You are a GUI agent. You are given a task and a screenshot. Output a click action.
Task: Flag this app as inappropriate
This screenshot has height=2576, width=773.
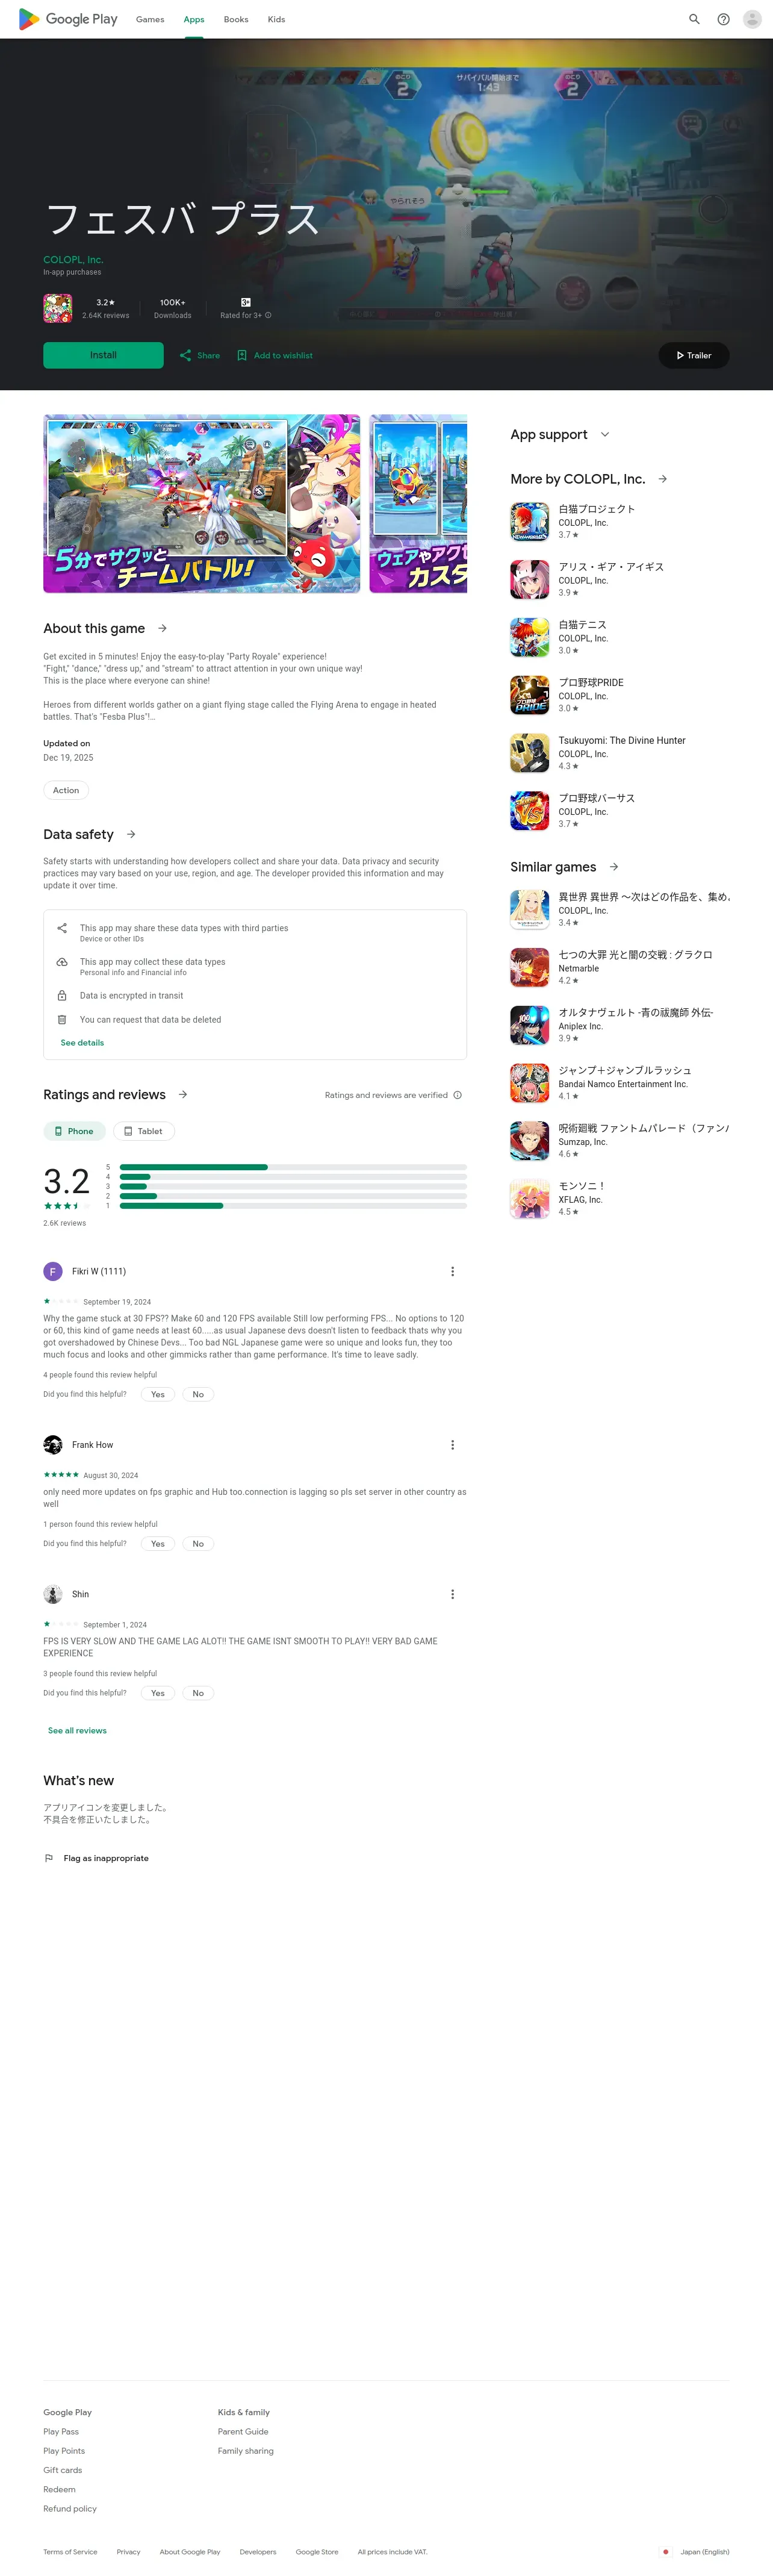pos(97,1858)
